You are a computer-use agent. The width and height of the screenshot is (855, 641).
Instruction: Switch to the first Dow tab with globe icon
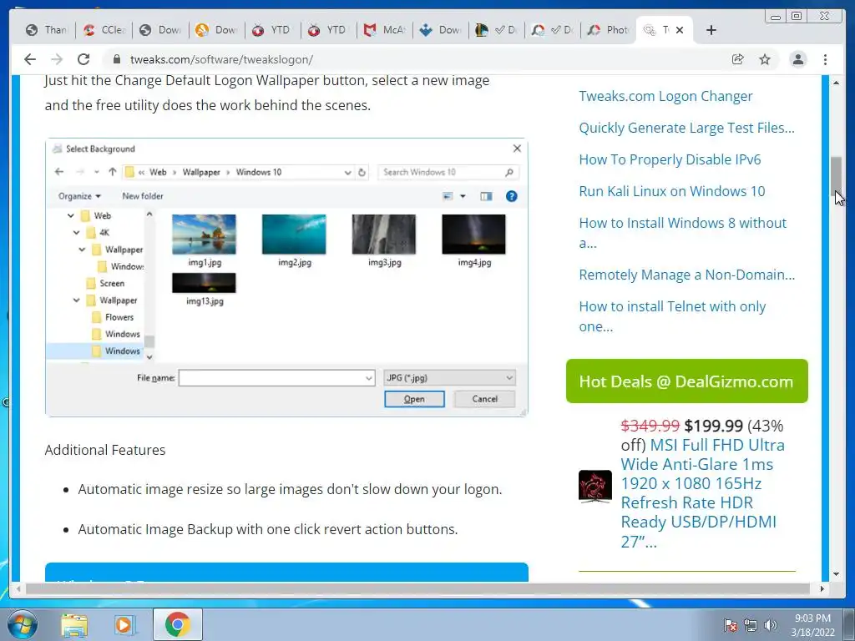coord(160,30)
